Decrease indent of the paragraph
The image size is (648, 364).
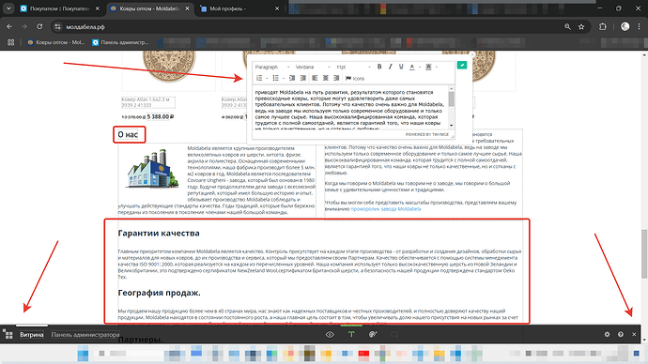(292, 78)
